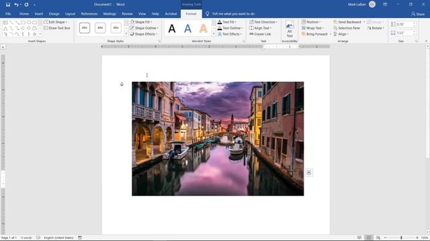
Task: Click the Page 1 of 1 status indicator
Action: pyautogui.click(x=9, y=238)
